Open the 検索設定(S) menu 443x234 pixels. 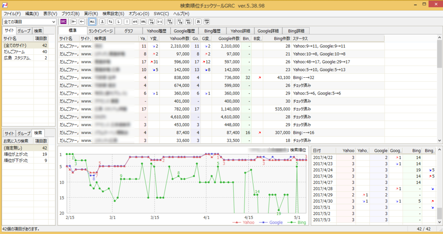point(113,13)
